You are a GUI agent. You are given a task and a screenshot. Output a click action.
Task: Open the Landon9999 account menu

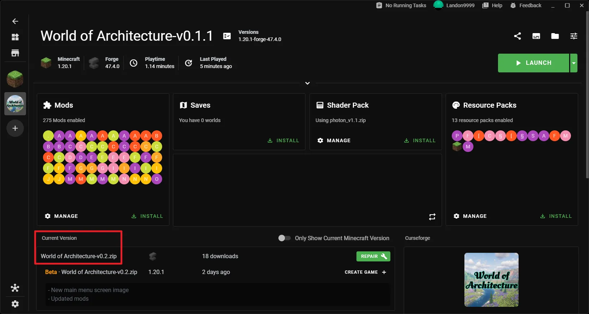pos(454,5)
